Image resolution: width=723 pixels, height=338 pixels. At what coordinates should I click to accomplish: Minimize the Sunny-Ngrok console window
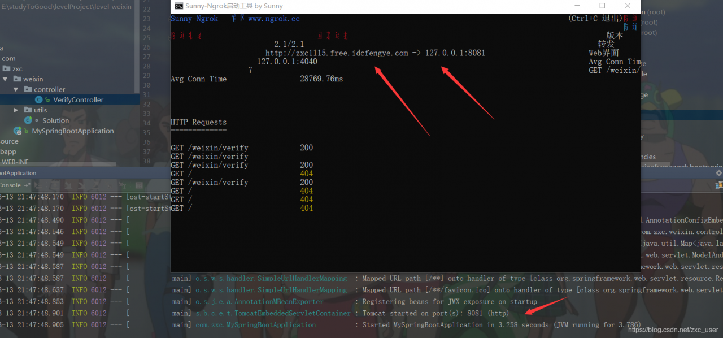(x=577, y=6)
